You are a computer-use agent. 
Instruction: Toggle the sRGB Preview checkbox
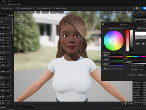(x=136, y=28)
